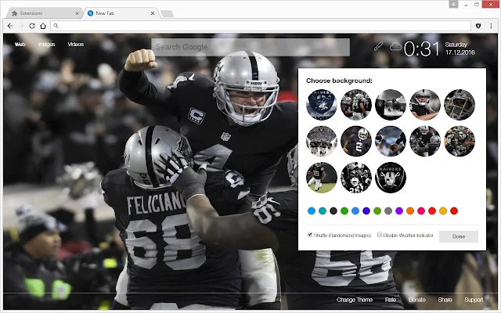501x313 pixels.
Task: Toggle the Shuffle (Randomized Images) checkbox
Action: coord(310,235)
